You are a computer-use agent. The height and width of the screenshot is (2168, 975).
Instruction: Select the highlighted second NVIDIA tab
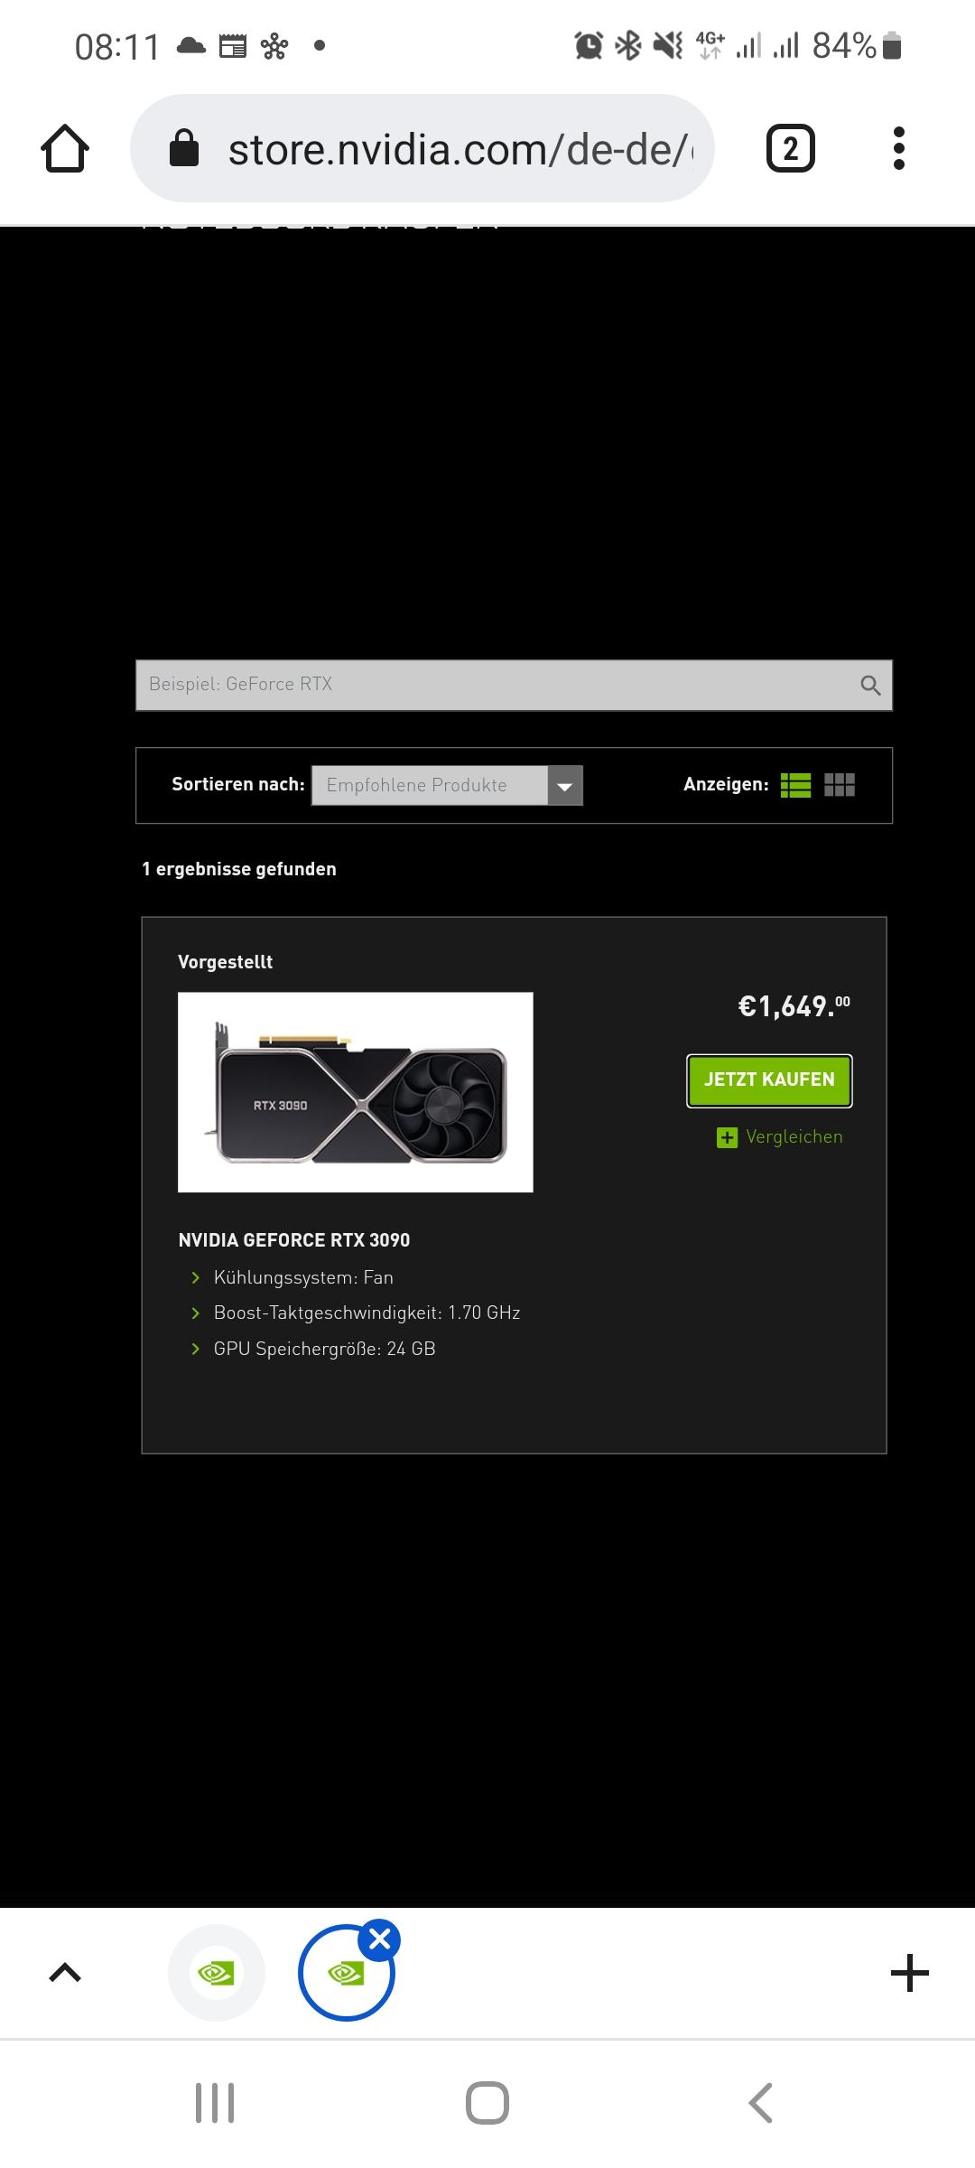[347, 1973]
